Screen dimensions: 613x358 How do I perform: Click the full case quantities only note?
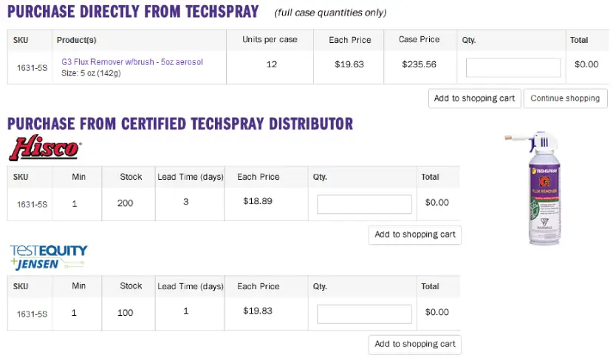click(330, 13)
